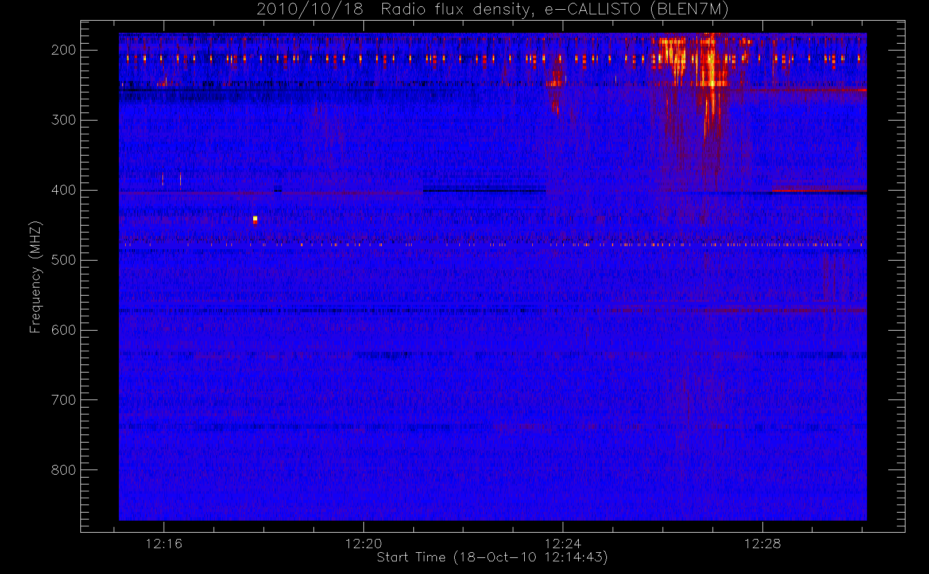Image resolution: width=929 pixels, height=574 pixels.
Task: Click the 300 frequency tick label
Action: click(64, 120)
